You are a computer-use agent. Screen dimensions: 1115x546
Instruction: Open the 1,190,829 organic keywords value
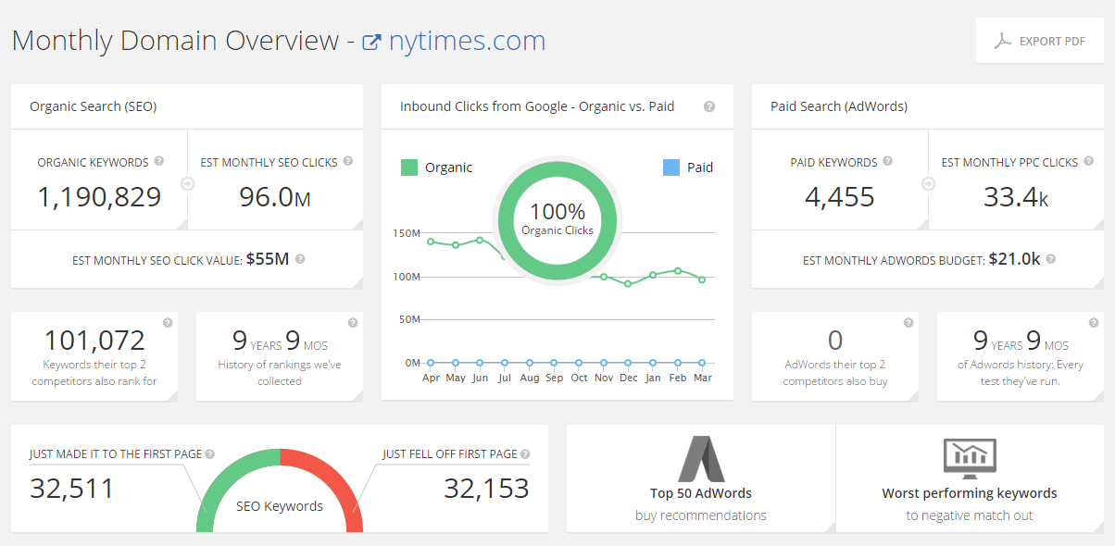99,196
